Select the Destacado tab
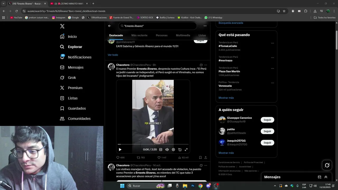This screenshot has width=338, height=190. click(116, 35)
